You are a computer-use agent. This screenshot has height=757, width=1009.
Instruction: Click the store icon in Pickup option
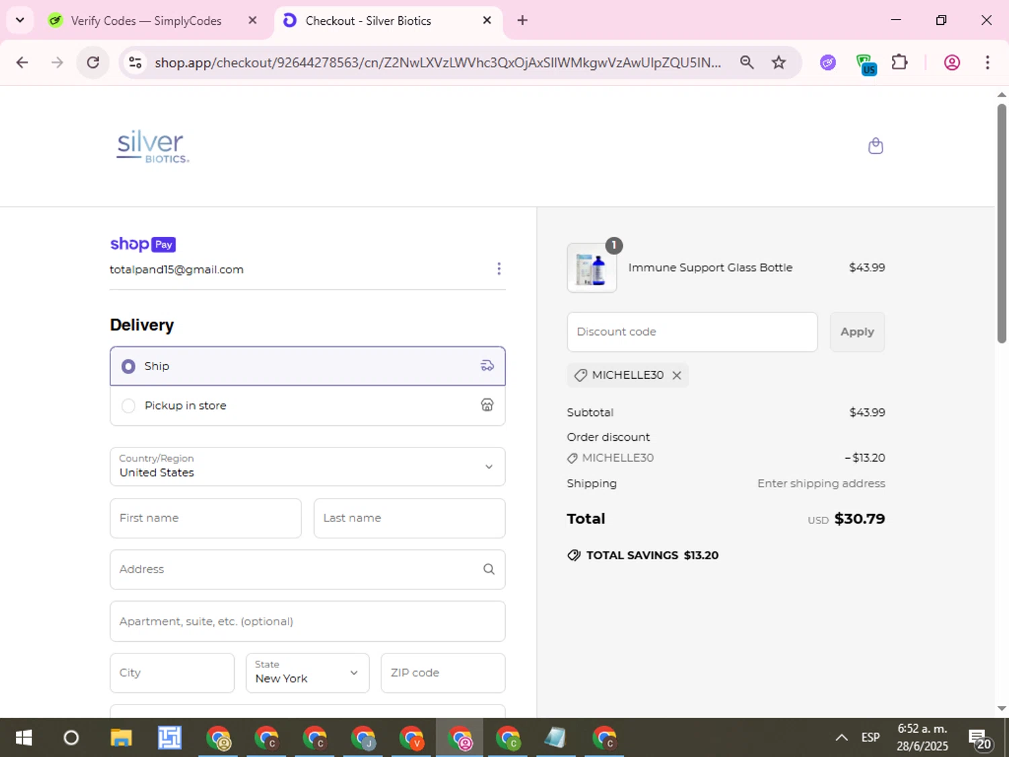(487, 405)
